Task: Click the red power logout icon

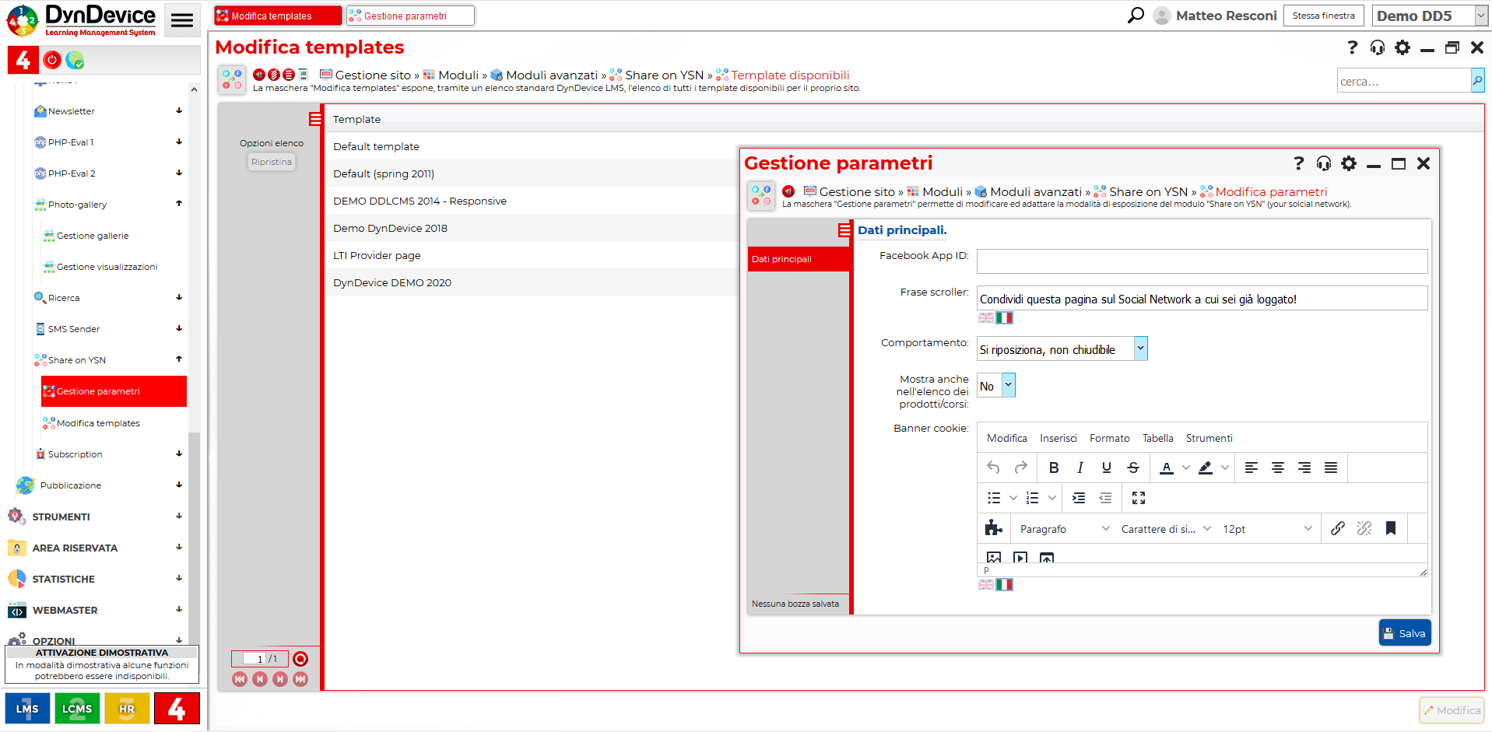Action: tap(52, 60)
